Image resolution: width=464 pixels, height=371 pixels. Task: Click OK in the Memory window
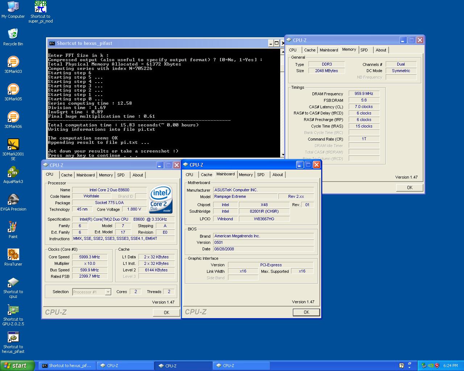[410, 187]
